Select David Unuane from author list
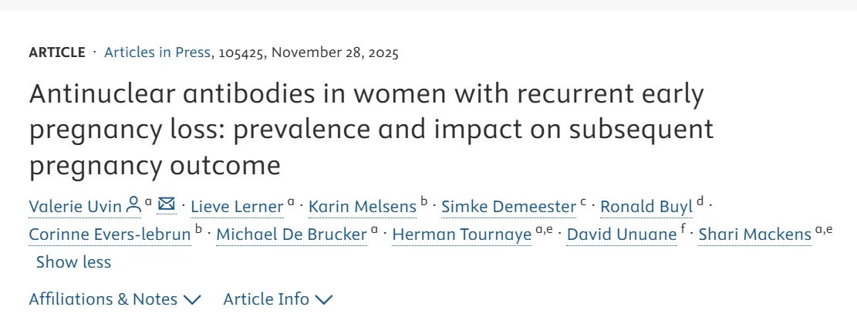 coord(622,234)
